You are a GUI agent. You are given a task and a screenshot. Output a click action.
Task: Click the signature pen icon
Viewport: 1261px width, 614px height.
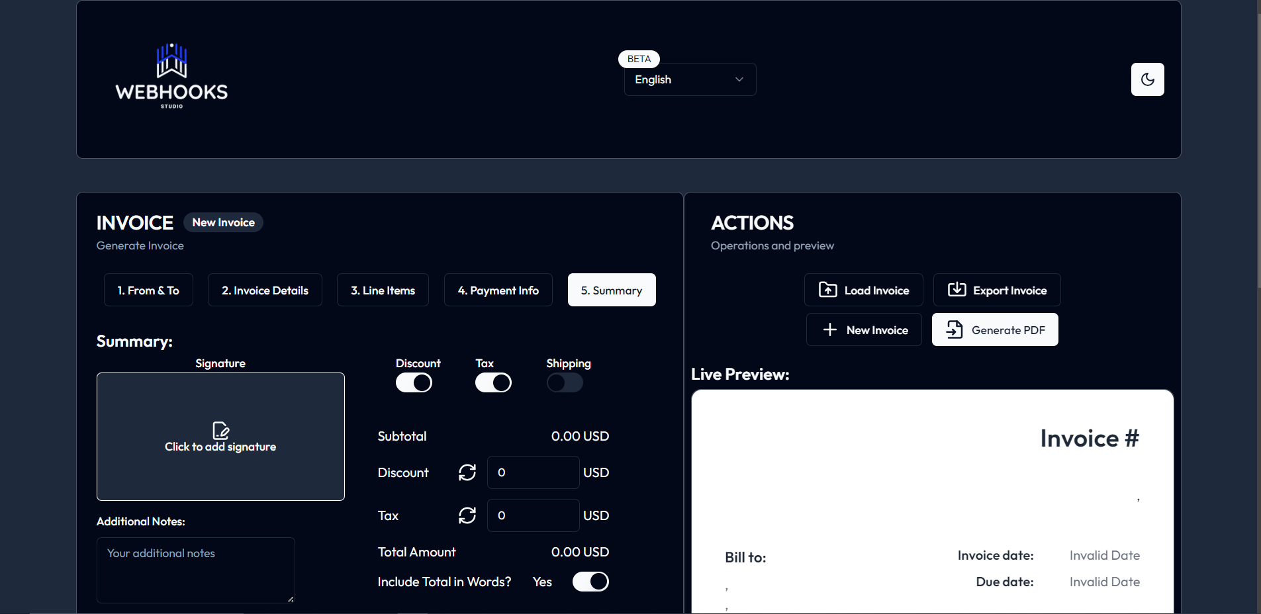(220, 431)
